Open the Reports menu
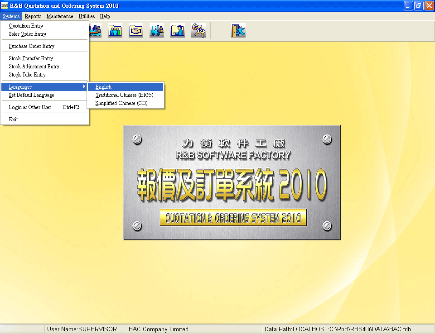This screenshot has height=334, width=435. pos(33,16)
